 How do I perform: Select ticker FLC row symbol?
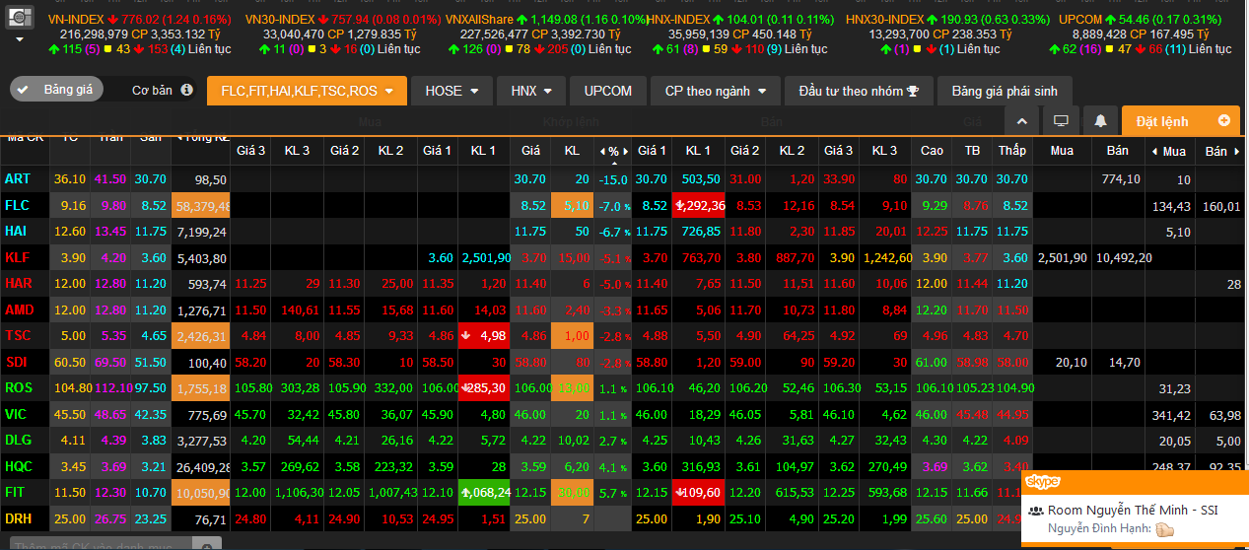(17, 205)
